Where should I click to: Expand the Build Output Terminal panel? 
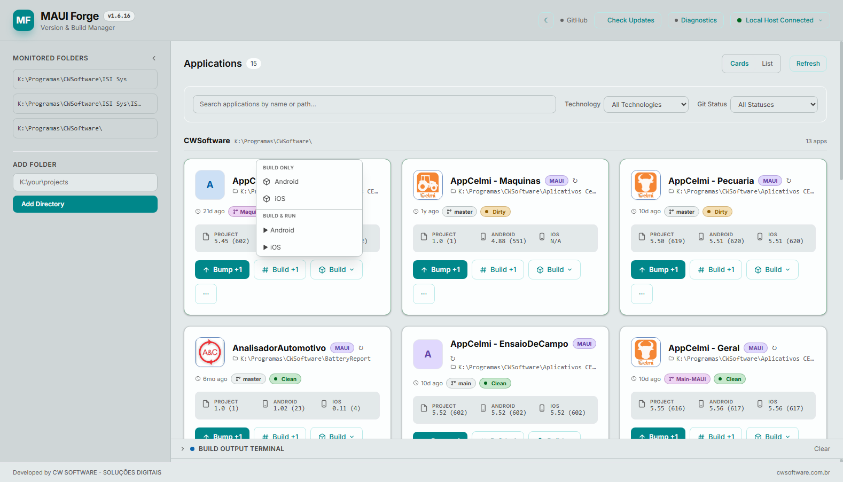pos(183,449)
